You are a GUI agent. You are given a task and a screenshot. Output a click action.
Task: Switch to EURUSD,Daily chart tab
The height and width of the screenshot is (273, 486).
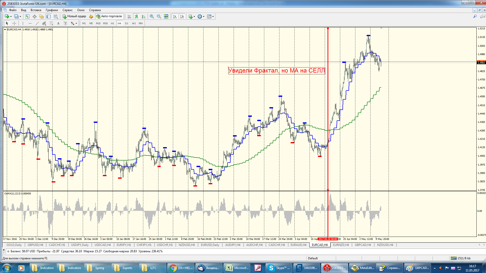coord(210,245)
